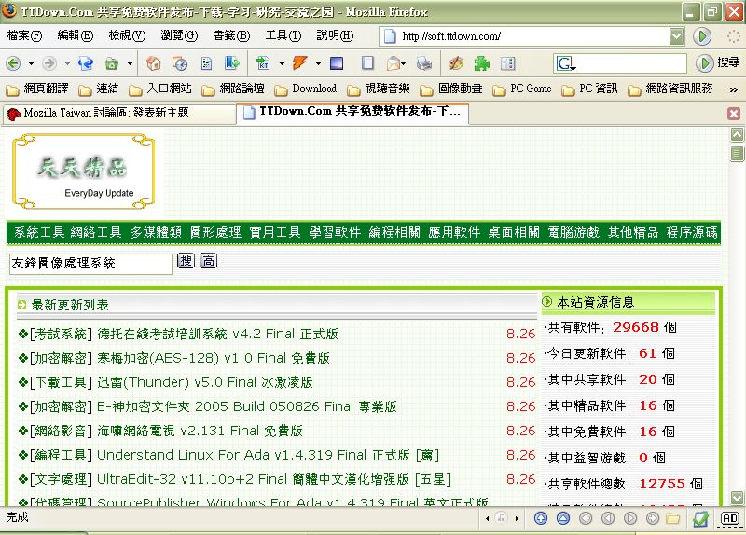Open the 書籤(B) menu
The height and width of the screenshot is (535, 746).
[231, 35]
